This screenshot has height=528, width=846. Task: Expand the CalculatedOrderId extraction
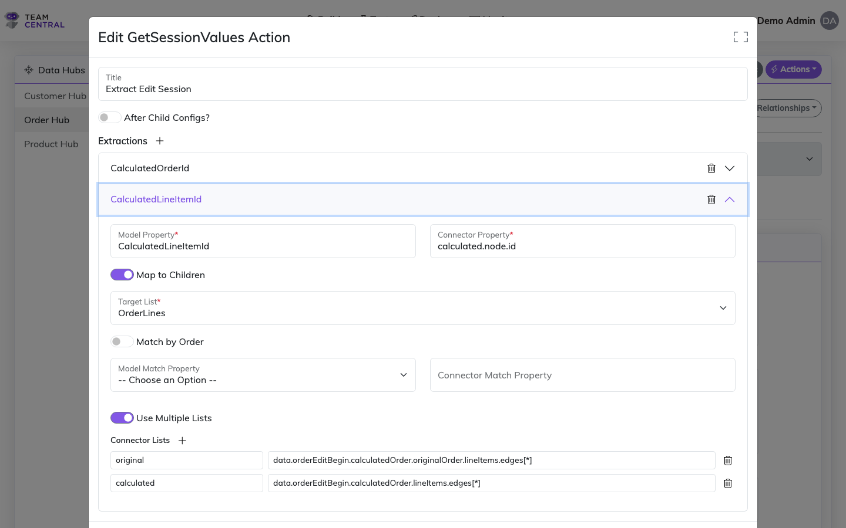(x=730, y=168)
